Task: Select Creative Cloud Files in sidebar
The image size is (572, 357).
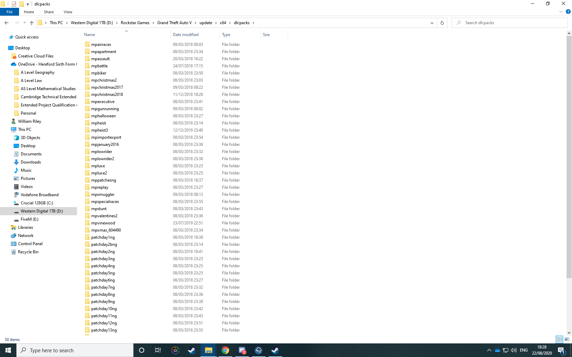Action: click(35, 56)
